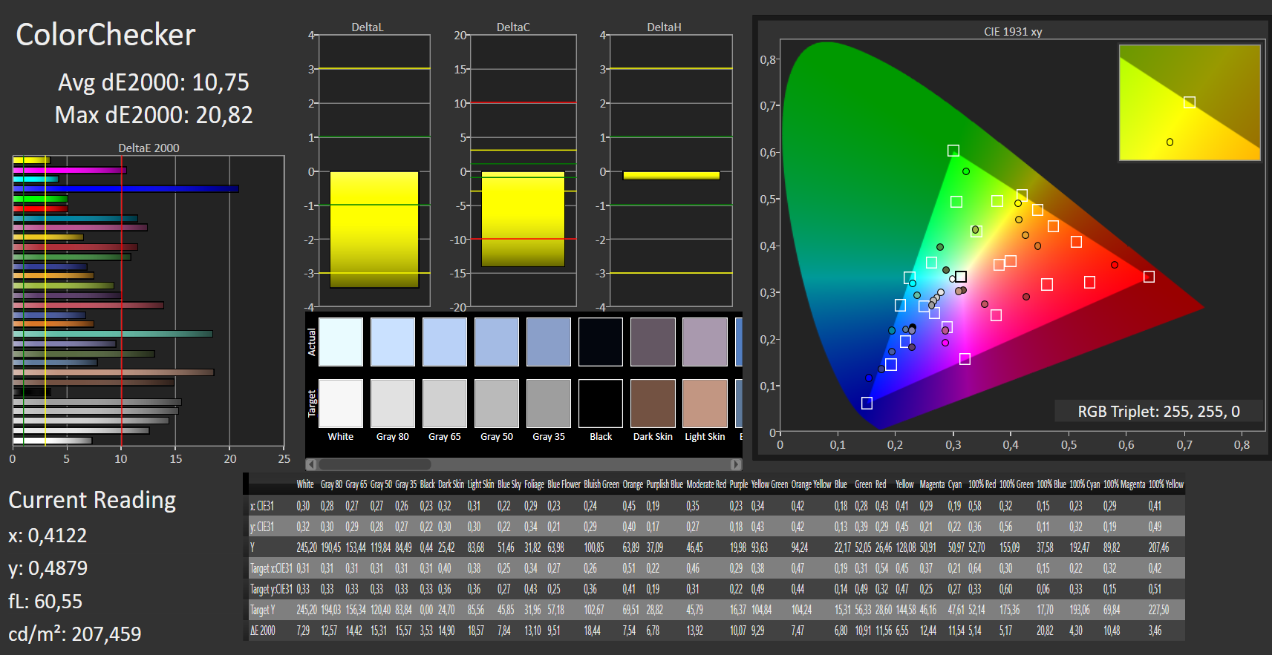This screenshot has width=1272, height=655.
Task: Click the Gray 65 label under swatches
Action: pos(445,437)
